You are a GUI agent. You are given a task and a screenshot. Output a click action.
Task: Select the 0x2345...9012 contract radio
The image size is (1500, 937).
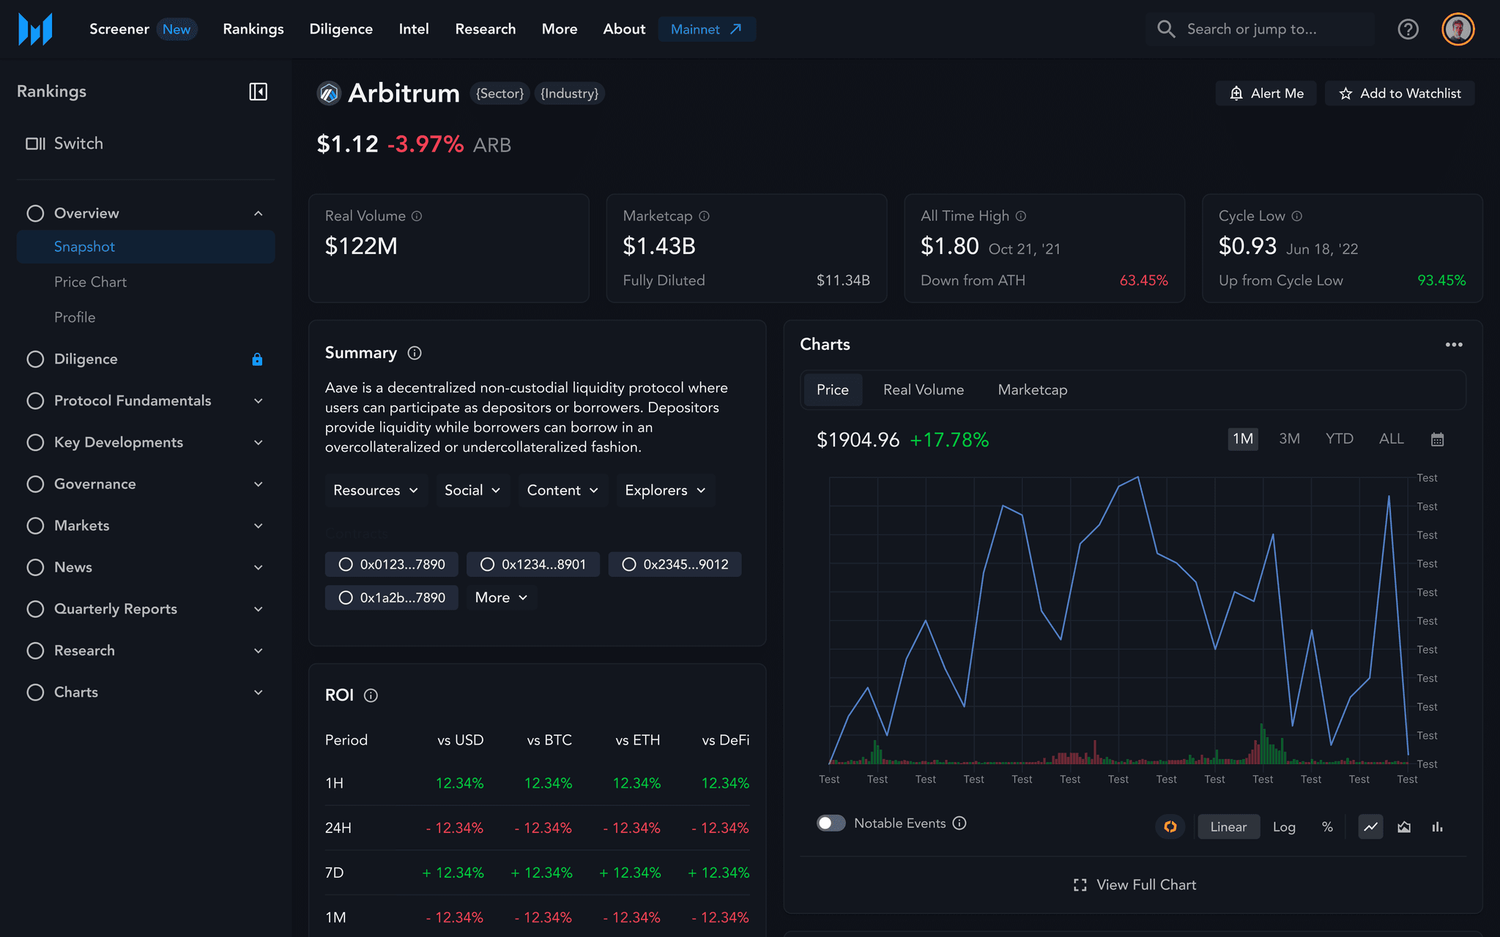pyautogui.click(x=628, y=564)
